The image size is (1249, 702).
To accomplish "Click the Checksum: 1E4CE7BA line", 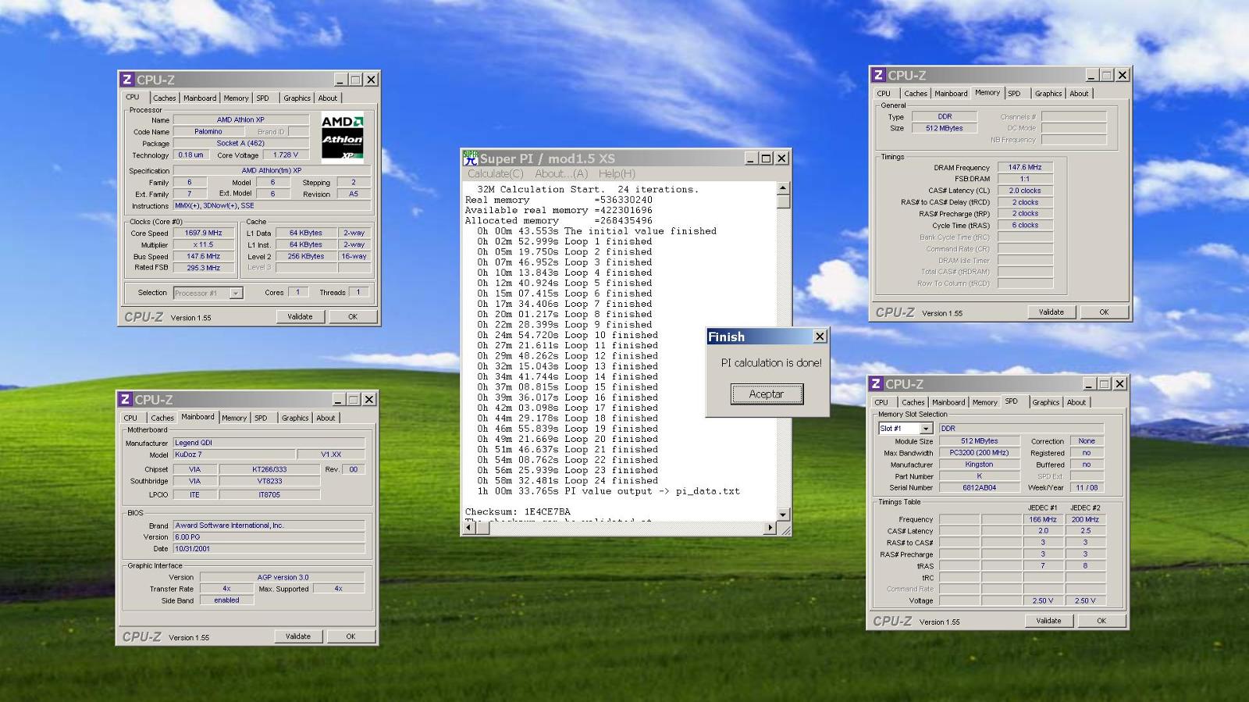I will (518, 511).
